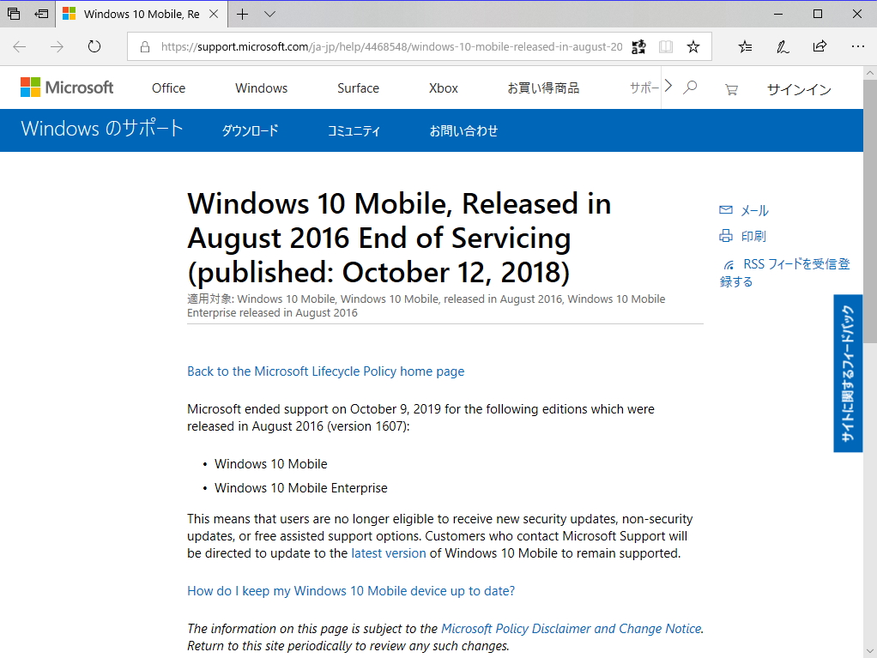Click メール share link text
Viewport: 877px width, 658px height.
tap(754, 210)
